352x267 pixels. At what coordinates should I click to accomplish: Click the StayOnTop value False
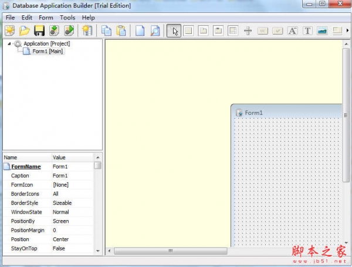[59, 248]
